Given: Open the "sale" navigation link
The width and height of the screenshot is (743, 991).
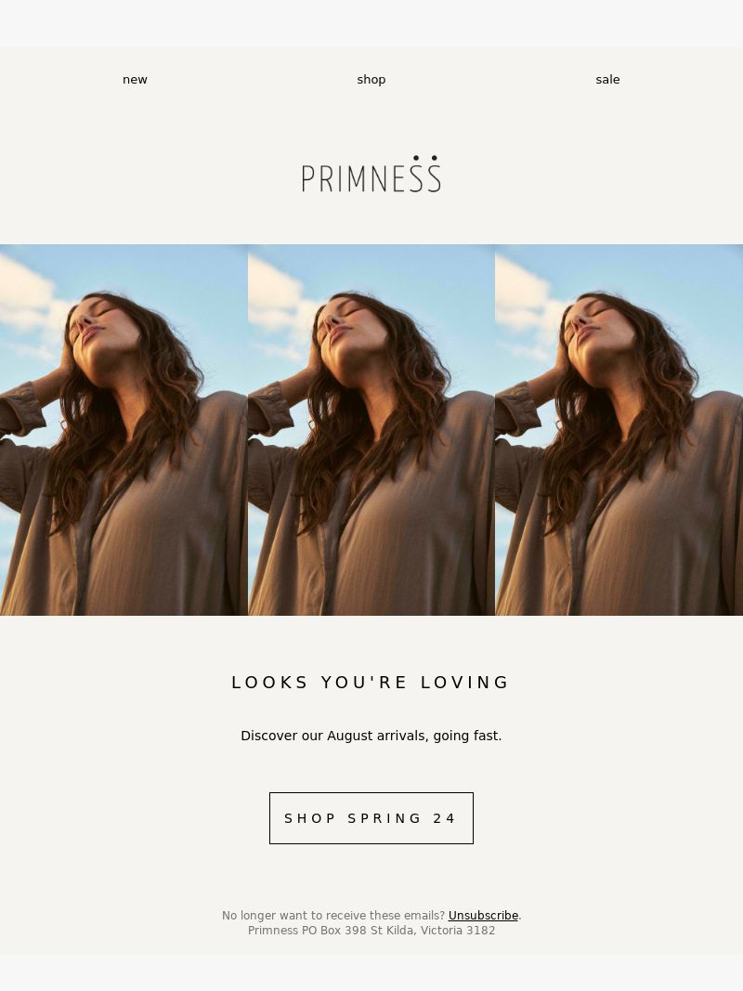Looking at the screenshot, I should (607, 80).
